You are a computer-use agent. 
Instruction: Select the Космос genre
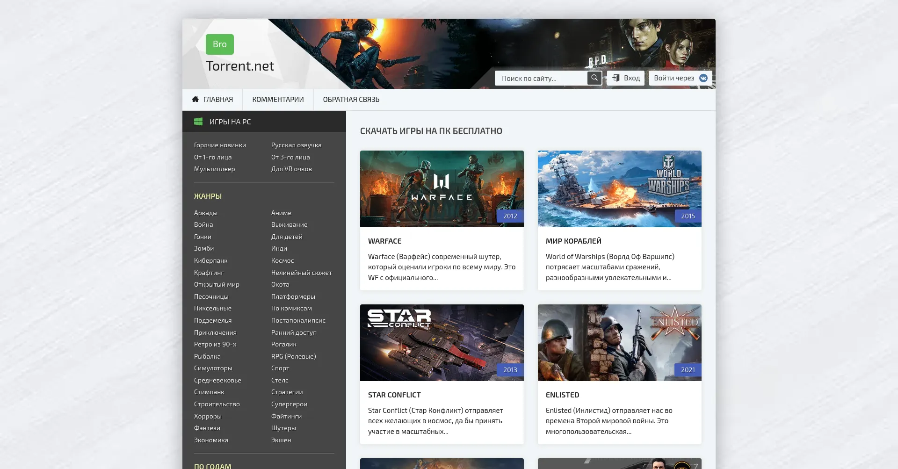pos(282,261)
